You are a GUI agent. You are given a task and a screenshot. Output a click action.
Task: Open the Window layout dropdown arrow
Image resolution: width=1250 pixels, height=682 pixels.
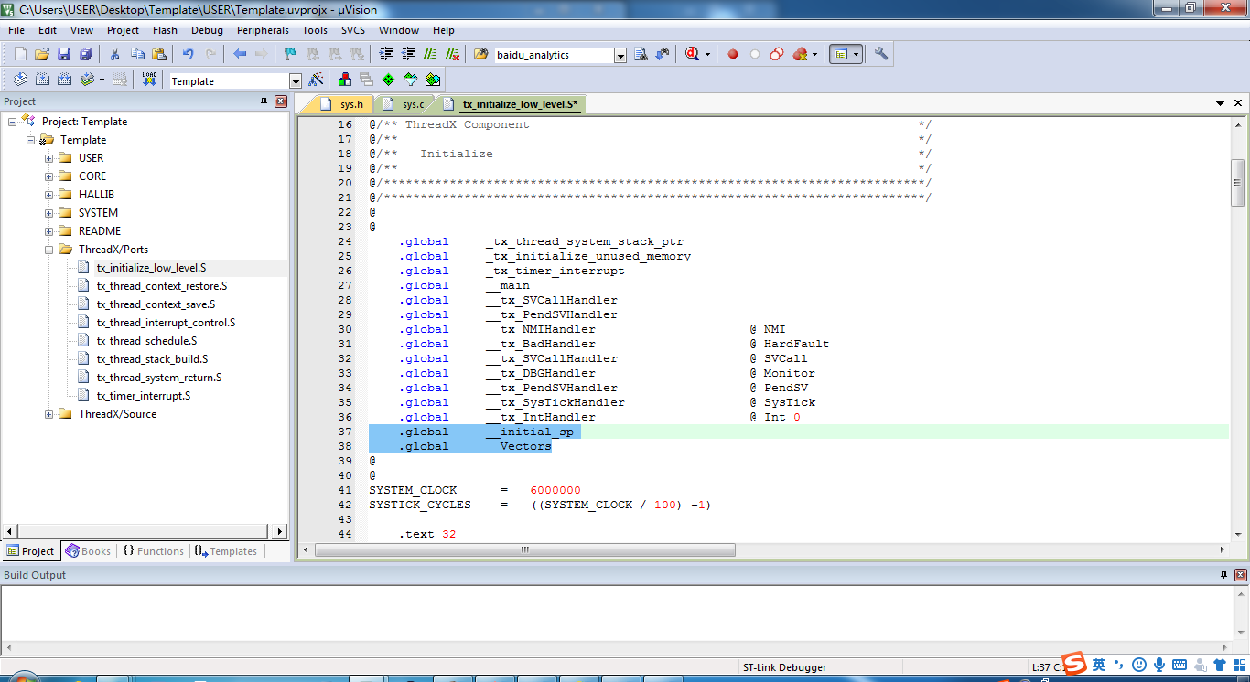[x=857, y=55]
